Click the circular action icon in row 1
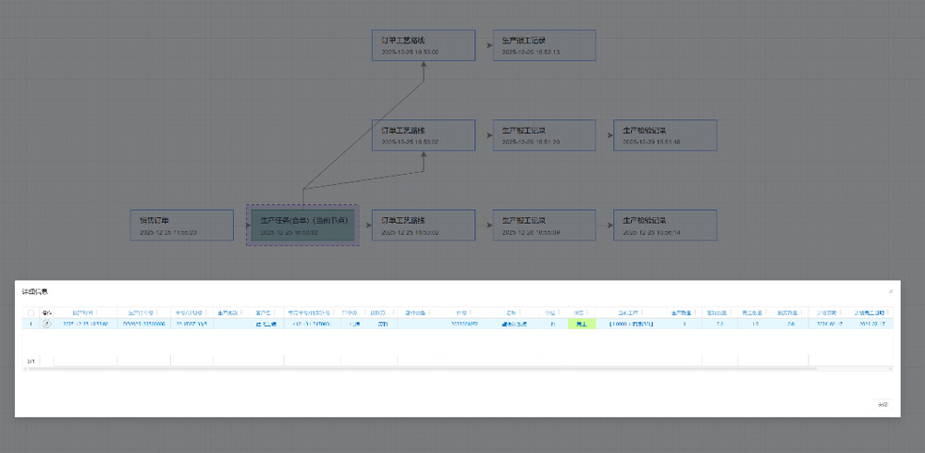Viewport: 925px width, 453px height. point(46,324)
